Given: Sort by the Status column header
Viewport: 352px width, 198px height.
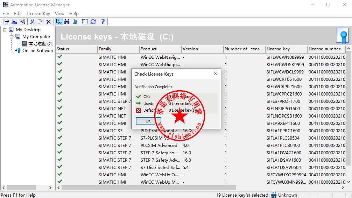Looking at the screenshot, I should click(x=77, y=49).
